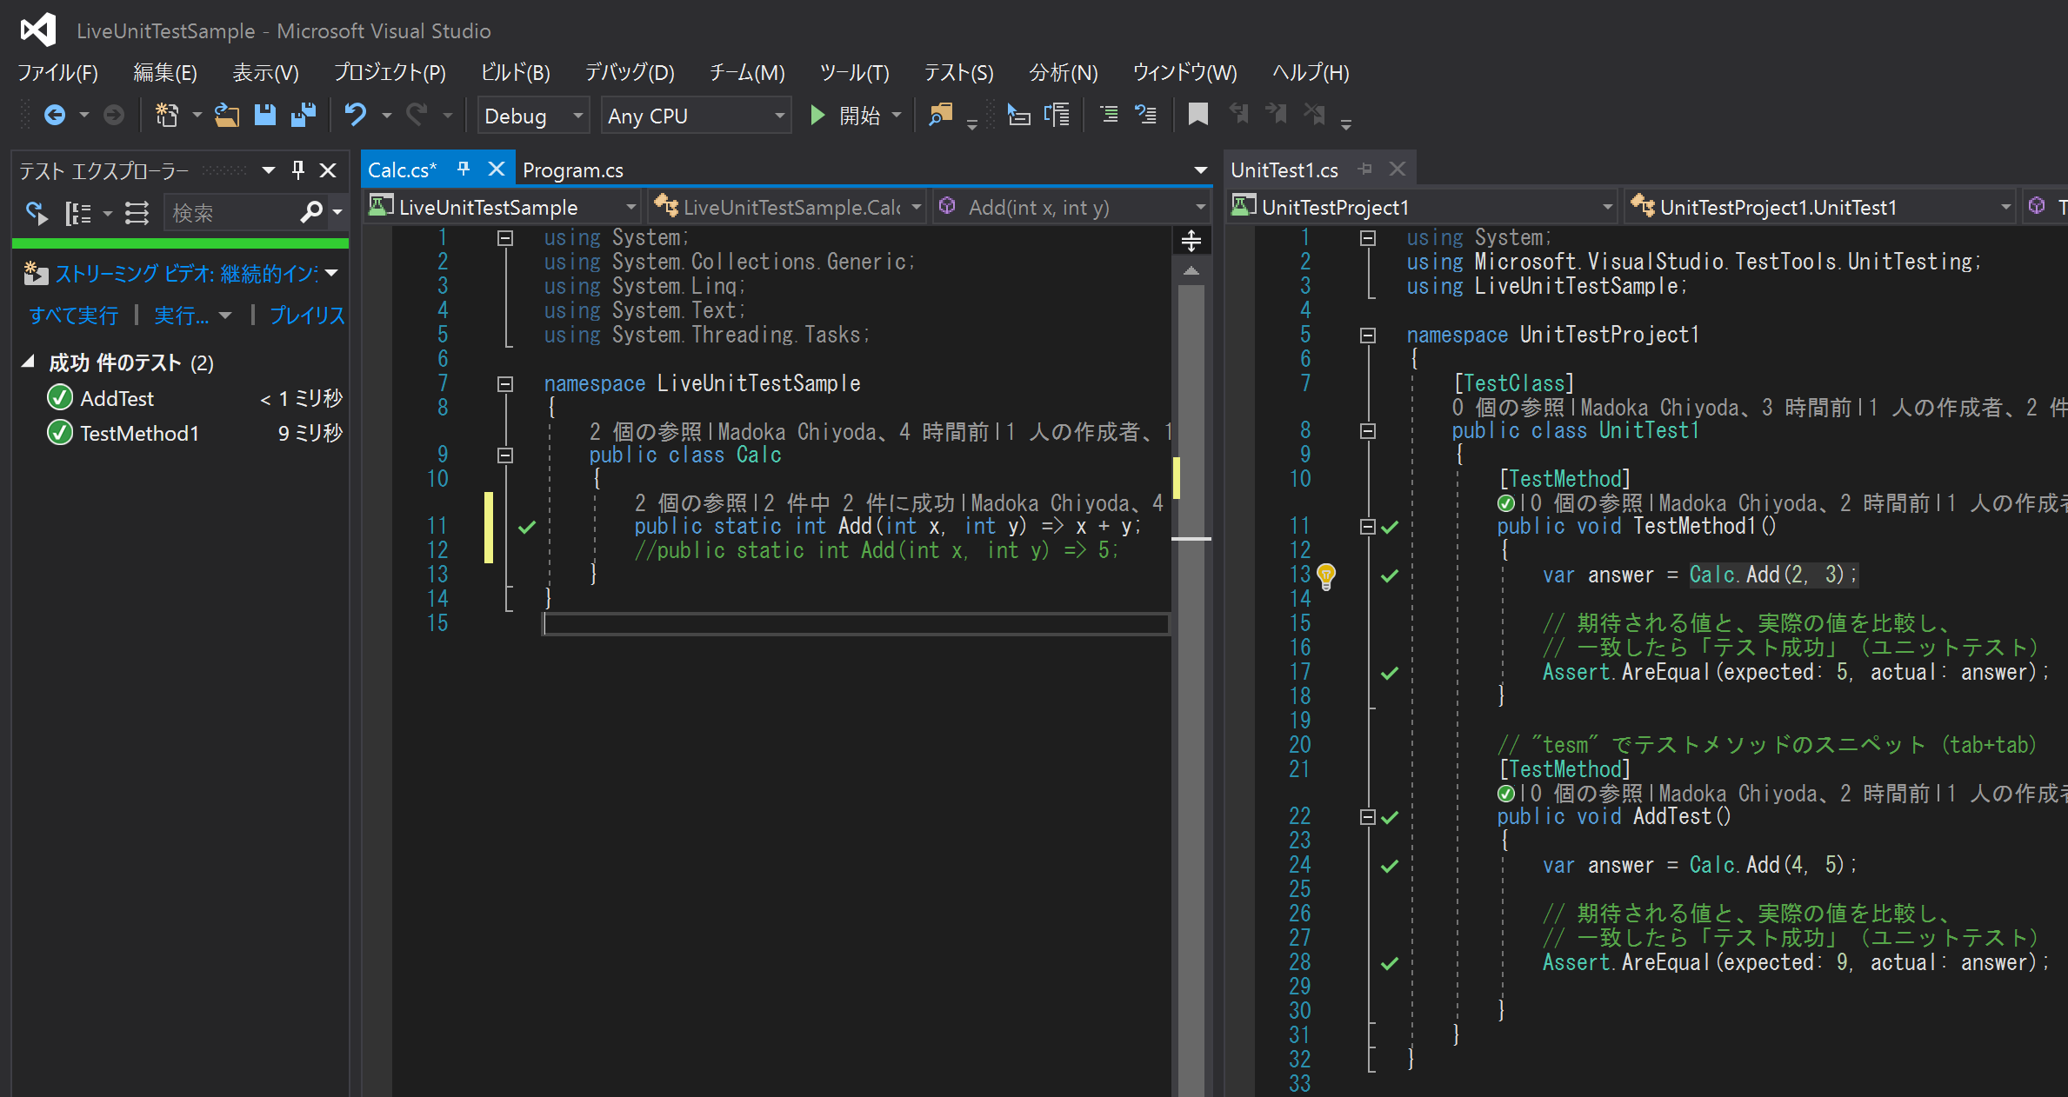The height and width of the screenshot is (1097, 2068).
Task: Open the LiveUnitTestSample.Calc type dropdown
Action: (787, 207)
